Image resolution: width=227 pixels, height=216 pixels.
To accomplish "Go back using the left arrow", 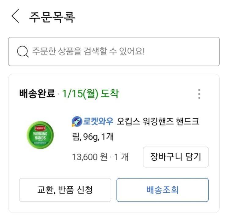I will pyautogui.click(x=15, y=16).
